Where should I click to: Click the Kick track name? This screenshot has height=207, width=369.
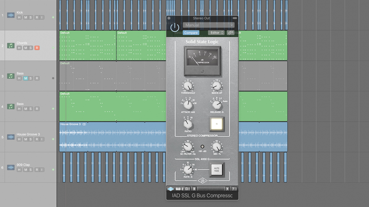tap(20, 13)
